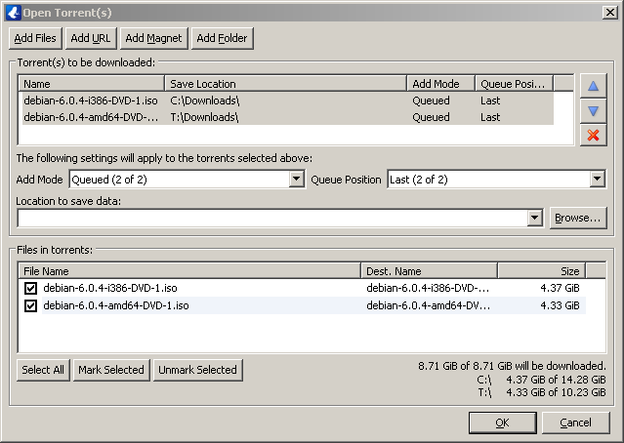Uncheck debian-6.0.4-amd64-DVD-1.iso file checkbox
The image size is (624, 443).
pyautogui.click(x=30, y=305)
